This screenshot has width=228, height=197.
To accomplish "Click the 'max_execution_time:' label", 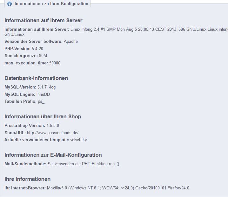I will (26, 63).
